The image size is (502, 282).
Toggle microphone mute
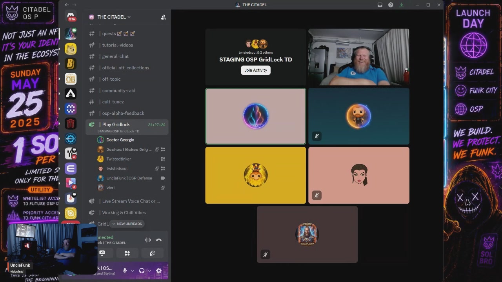[x=125, y=271]
